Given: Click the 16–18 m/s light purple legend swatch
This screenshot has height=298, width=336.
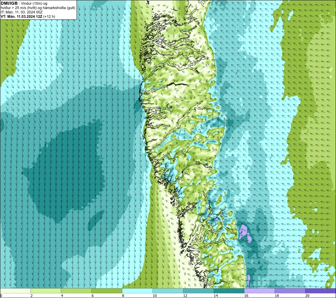Looking at the screenshot, I should pos(259,291).
